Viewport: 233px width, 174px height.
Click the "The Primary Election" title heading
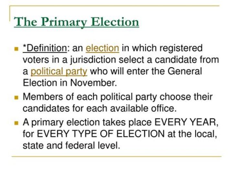77,22
